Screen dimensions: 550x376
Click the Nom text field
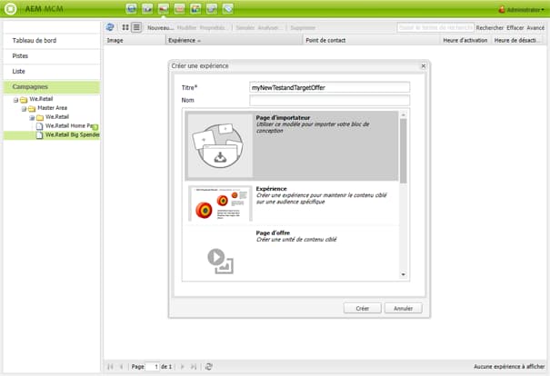tap(329, 100)
